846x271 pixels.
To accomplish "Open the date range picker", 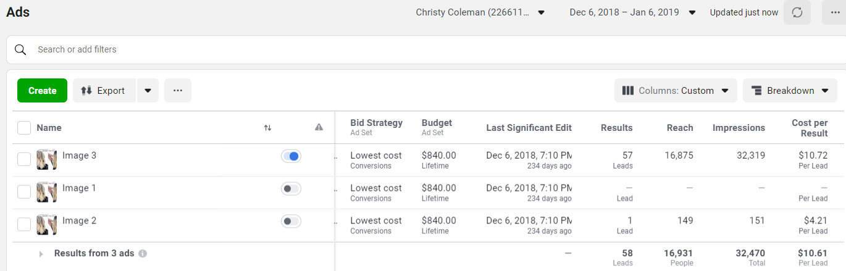I will click(632, 12).
